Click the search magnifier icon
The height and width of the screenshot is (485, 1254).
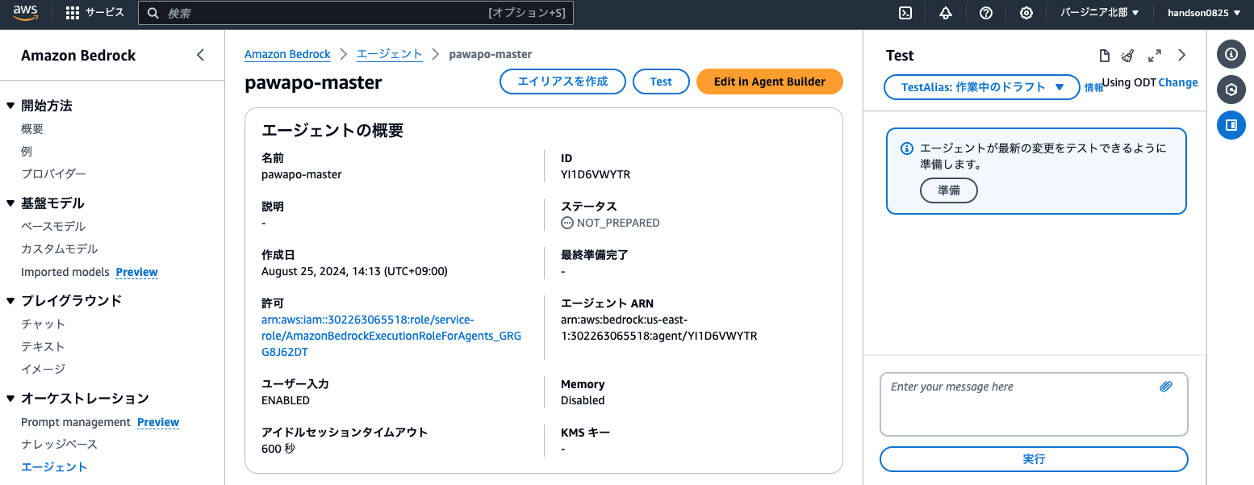coord(153,13)
